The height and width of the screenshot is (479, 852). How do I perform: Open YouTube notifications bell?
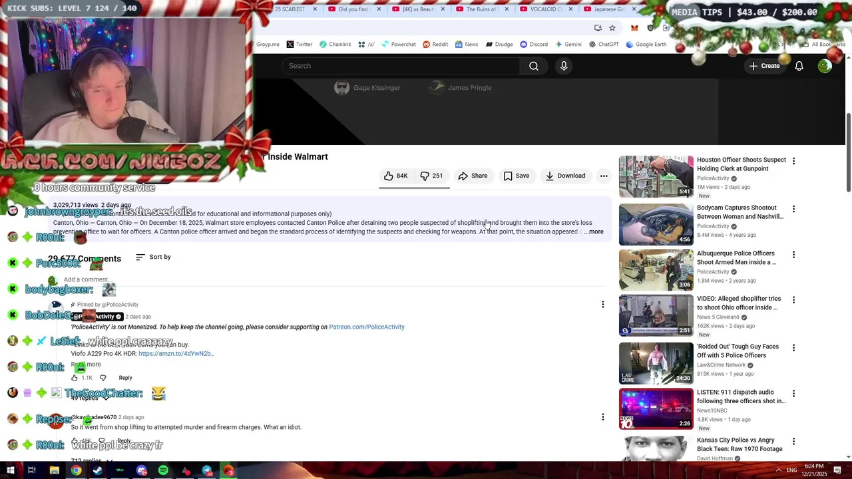pos(799,66)
